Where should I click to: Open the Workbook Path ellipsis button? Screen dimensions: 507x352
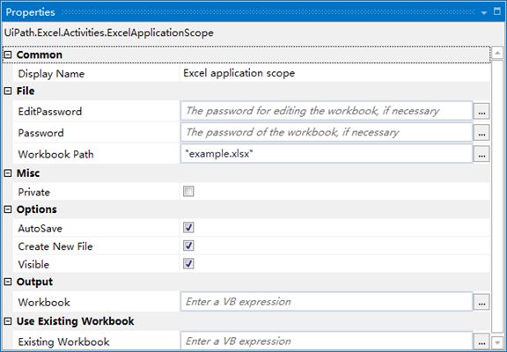pos(481,154)
